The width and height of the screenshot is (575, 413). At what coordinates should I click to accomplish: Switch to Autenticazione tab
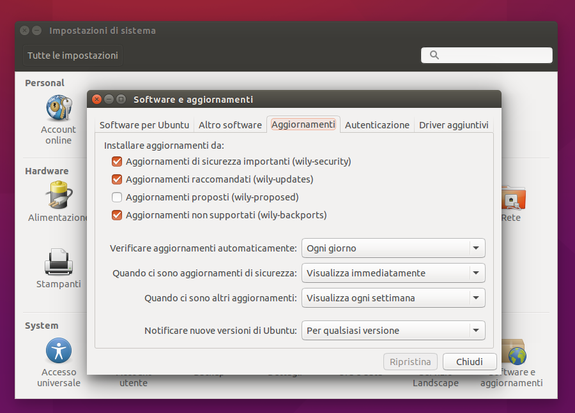(377, 125)
